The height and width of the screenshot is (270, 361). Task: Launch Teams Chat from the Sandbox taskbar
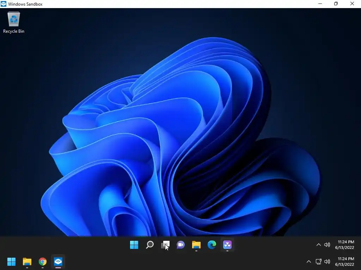[x=181, y=245]
